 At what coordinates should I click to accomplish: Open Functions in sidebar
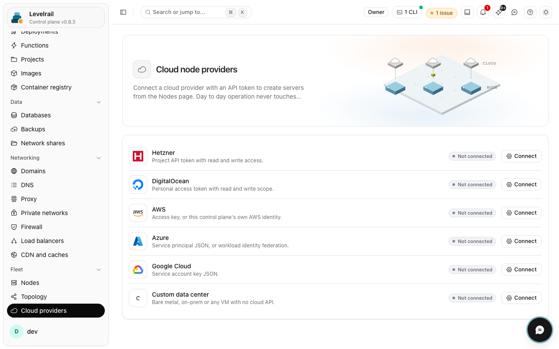point(56,45)
